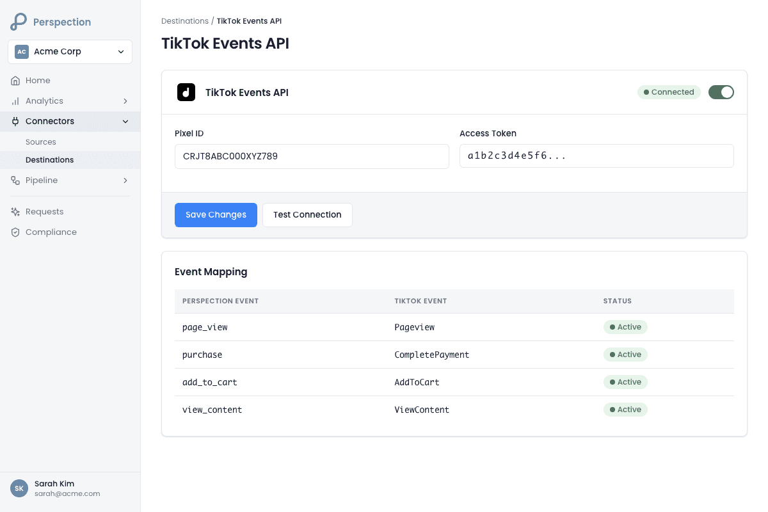Viewport: 768px width, 512px height.
Task: Collapse the Connectors menu chevron
Action: [x=125, y=122]
